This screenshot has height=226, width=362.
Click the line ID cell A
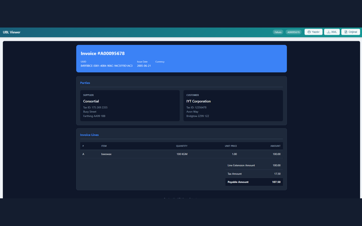pyautogui.click(x=83, y=154)
